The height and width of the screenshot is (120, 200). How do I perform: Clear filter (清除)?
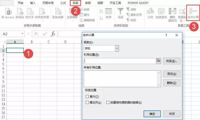[131, 9]
